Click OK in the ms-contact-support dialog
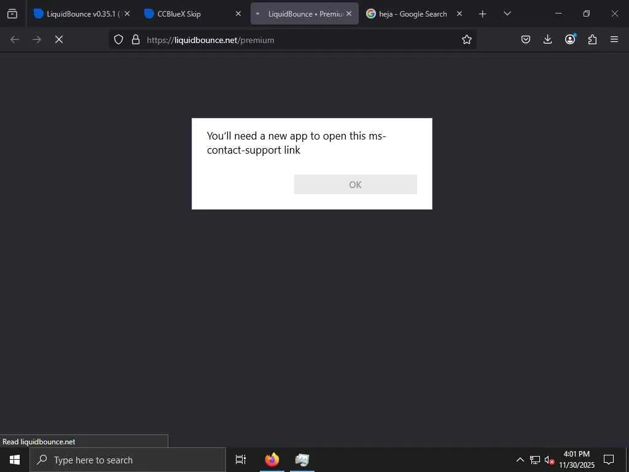Viewport: 629px width, 472px height. pyautogui.click(x=355, y=184)
